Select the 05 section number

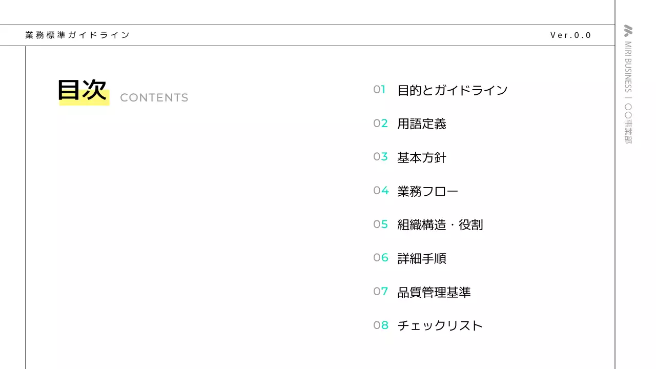click(380, 224)
